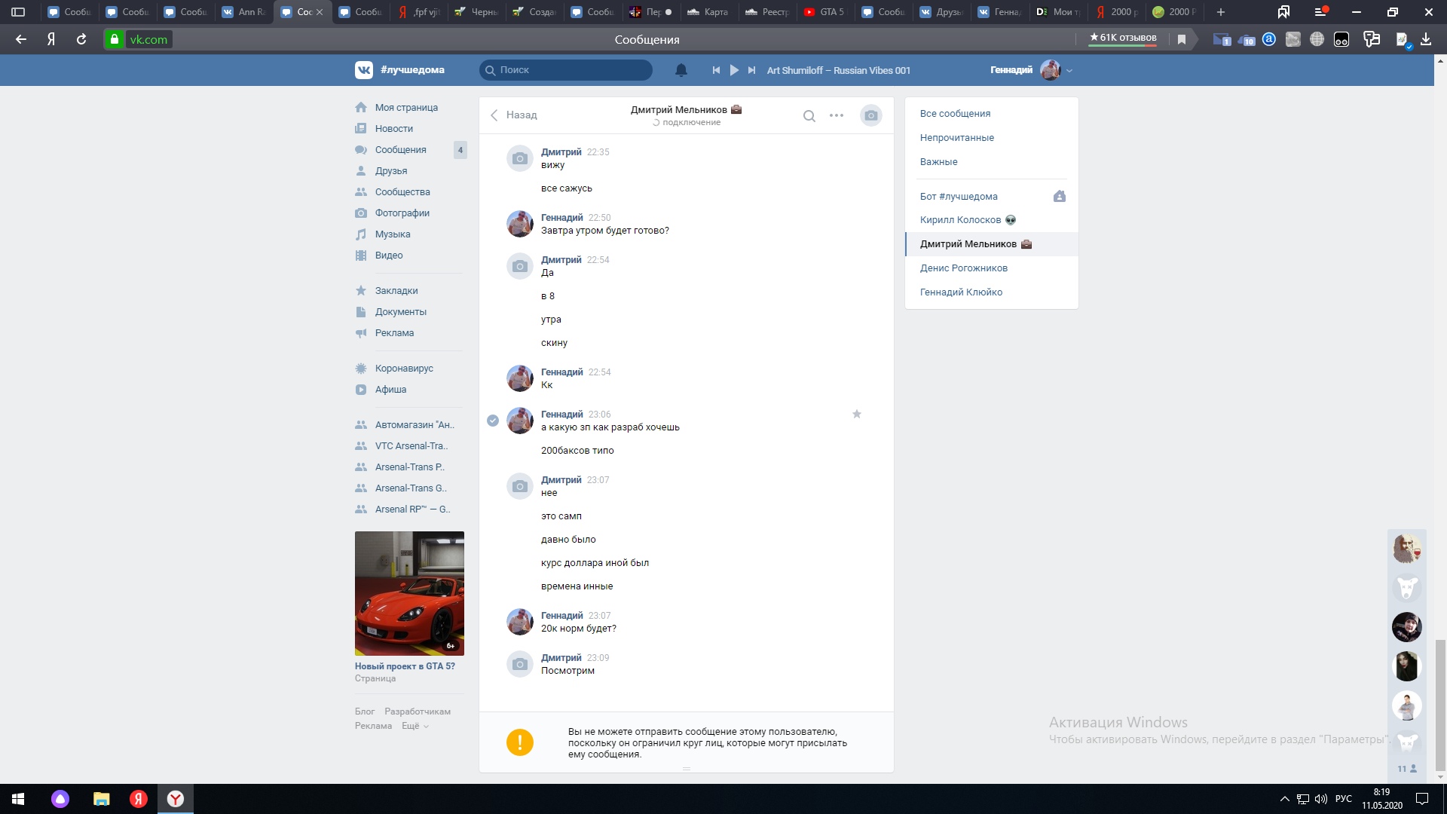Open 61K отзывов site rating

pos(1122,38)
